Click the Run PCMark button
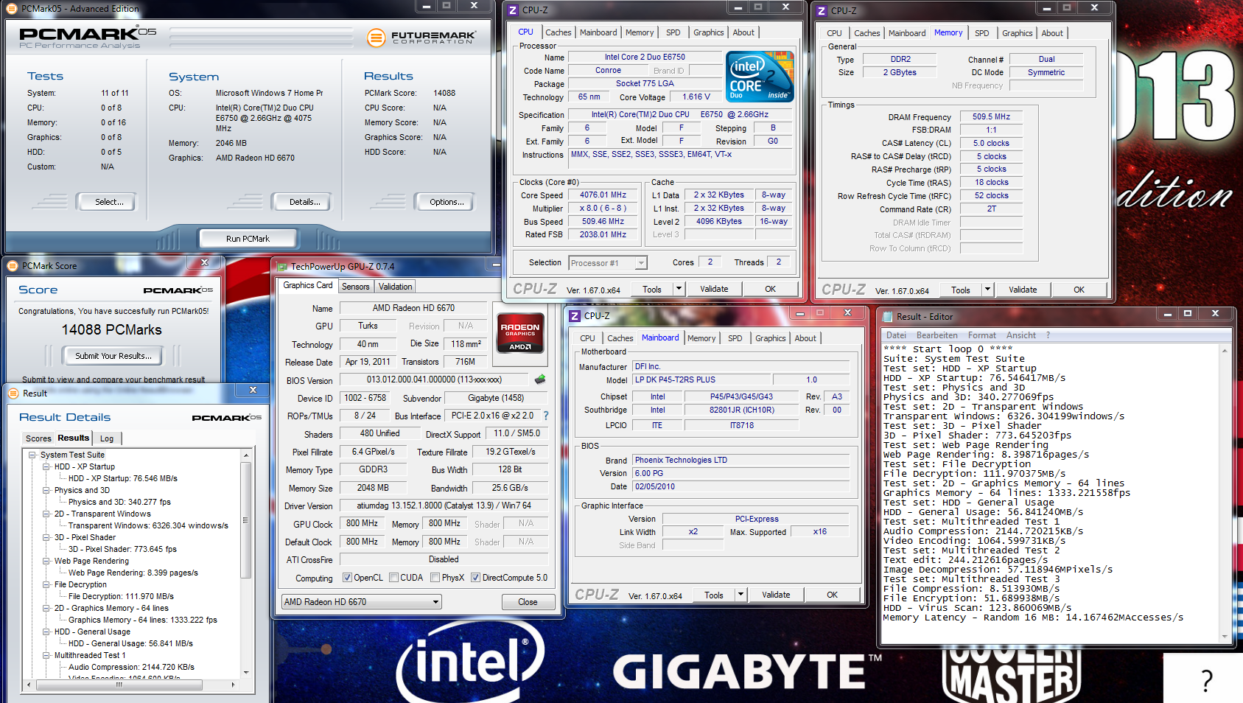 click(x=248, y=239)
